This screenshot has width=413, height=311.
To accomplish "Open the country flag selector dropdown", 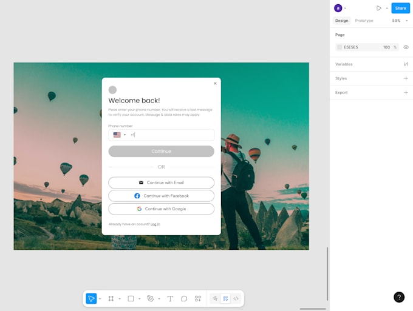I will pos(120,135).
